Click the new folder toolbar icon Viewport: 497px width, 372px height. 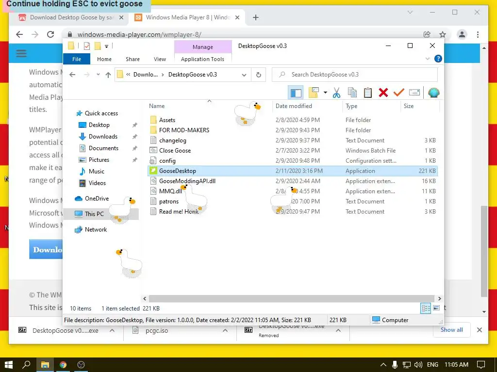(314, 93)
